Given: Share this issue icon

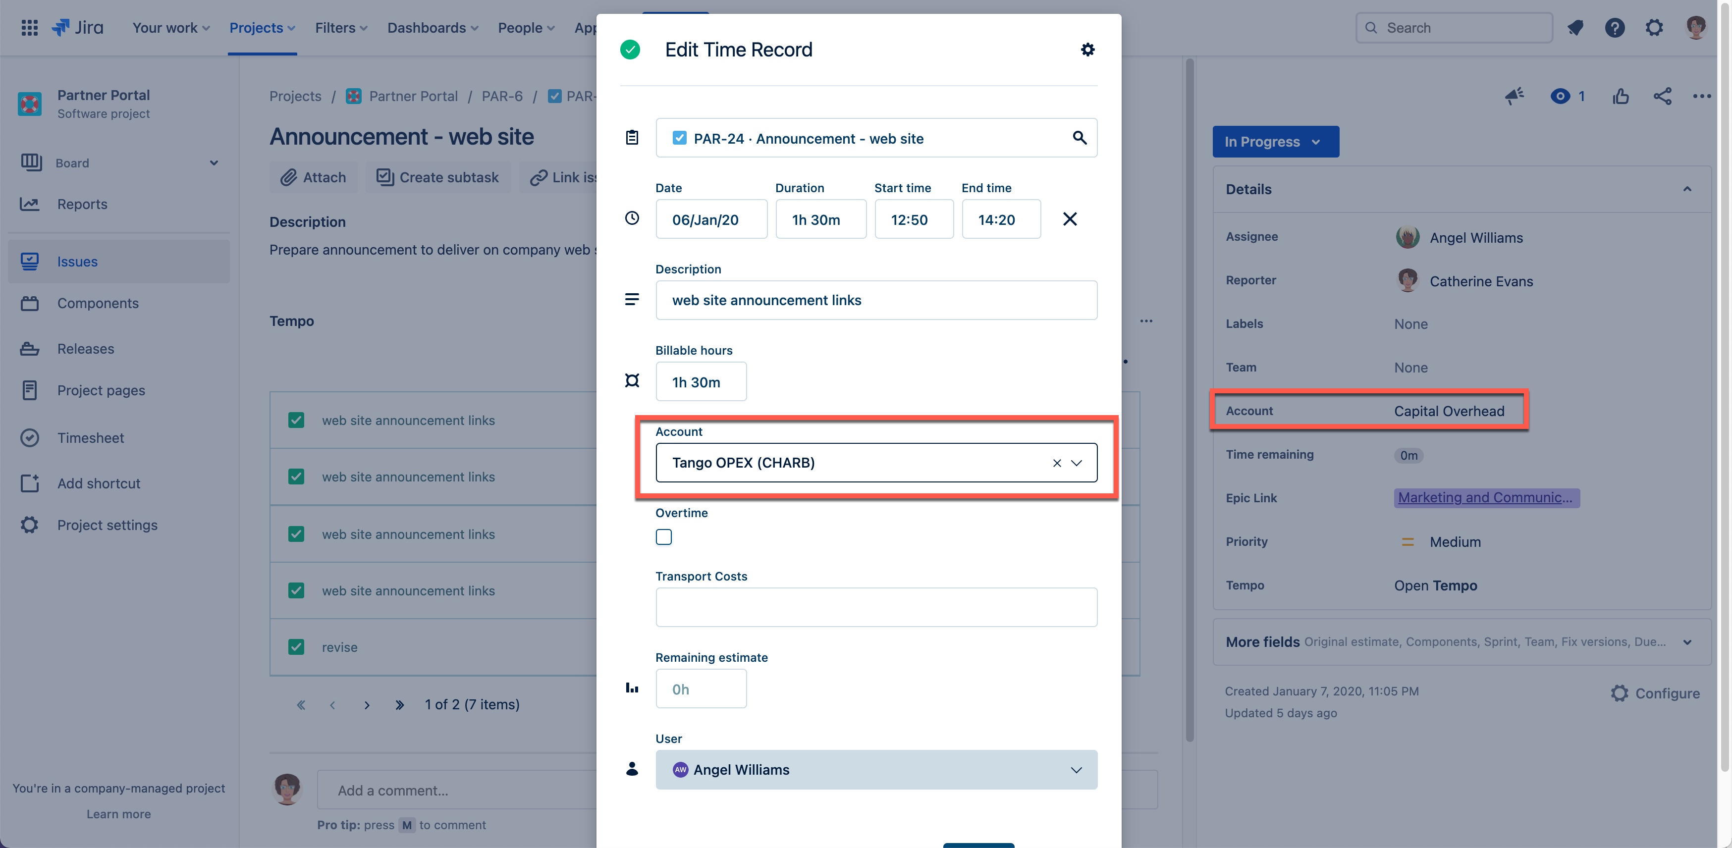Looking at the screenshot, I should [1662, 96].
